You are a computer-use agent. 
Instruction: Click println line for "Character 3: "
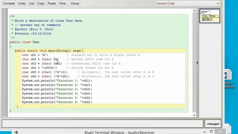(x=57, y=89)
